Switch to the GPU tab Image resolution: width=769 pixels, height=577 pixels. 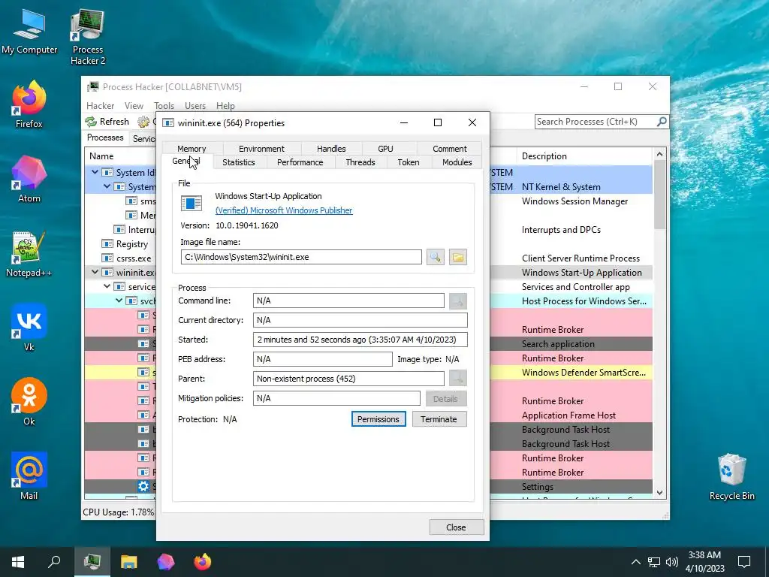coord(385,149)
